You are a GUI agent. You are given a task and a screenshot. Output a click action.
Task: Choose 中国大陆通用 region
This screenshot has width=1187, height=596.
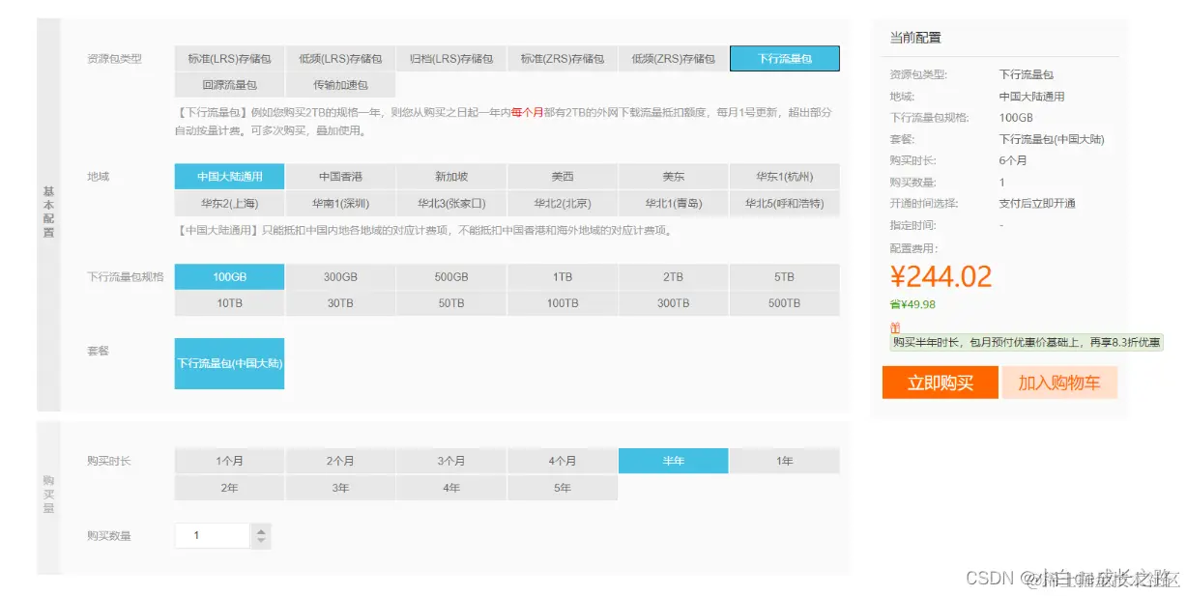coord(229,177)
